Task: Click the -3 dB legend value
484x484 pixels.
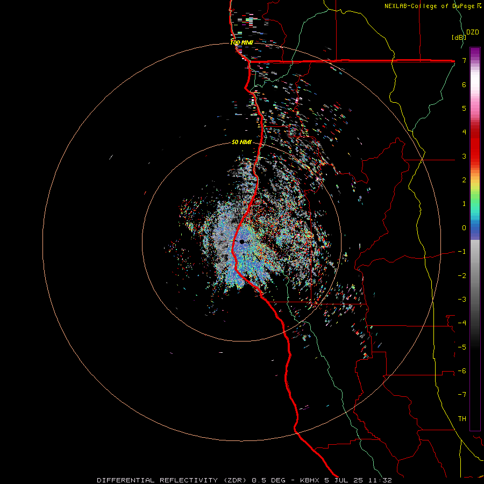Action: pyautogui.click(x=462, y=300)
